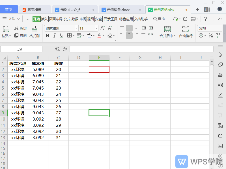Click the percent style icon
The height and width of the screenshot is (169, 226).
tap(210, 36)
